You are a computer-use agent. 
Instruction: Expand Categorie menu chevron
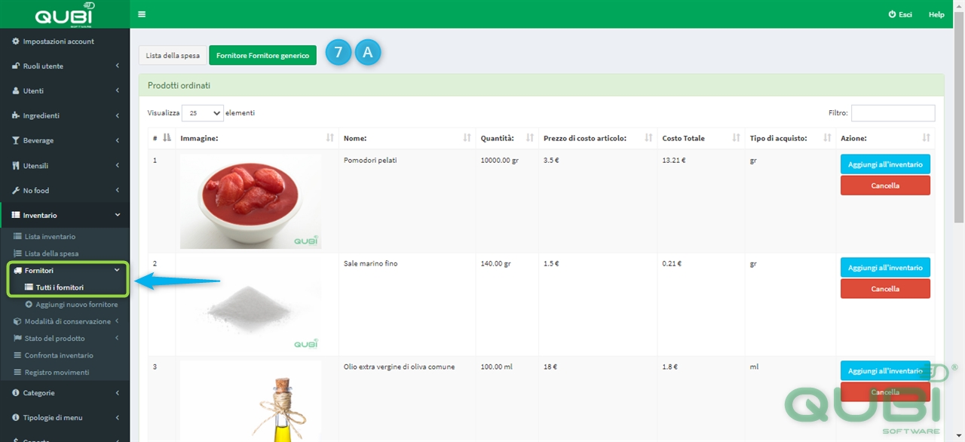pos(118,393)
